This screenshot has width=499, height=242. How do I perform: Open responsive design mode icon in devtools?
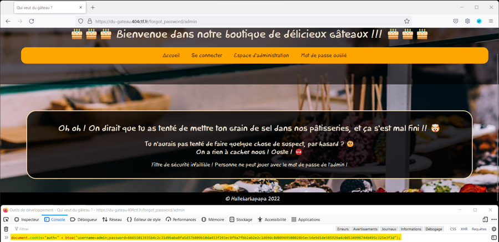pyautogui.click(x=485, y=219)
